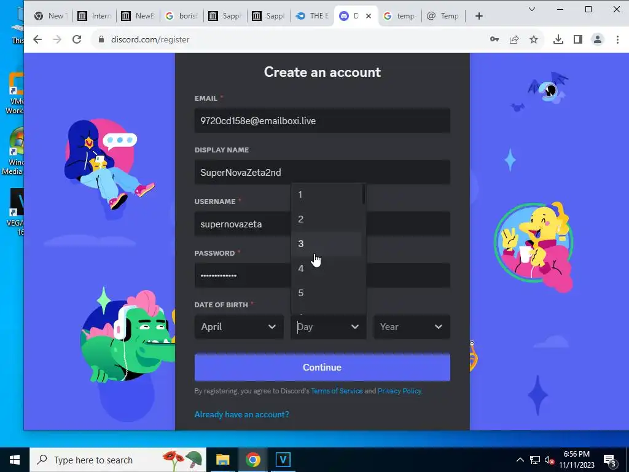
Task: Open the April month dropdown
Action: point(239,327)
